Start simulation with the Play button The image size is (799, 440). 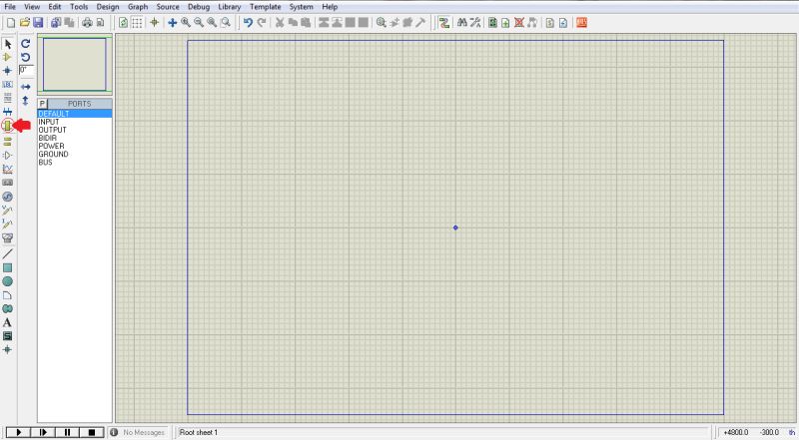pyautogui.click(x=18, y=432)
